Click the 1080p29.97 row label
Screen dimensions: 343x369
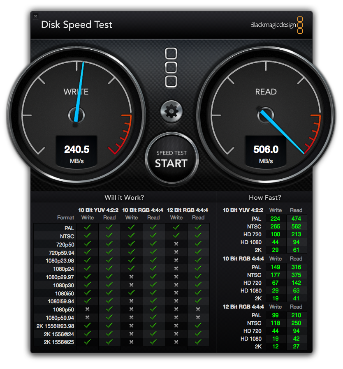pyautogui.click(x=60, y=277)
